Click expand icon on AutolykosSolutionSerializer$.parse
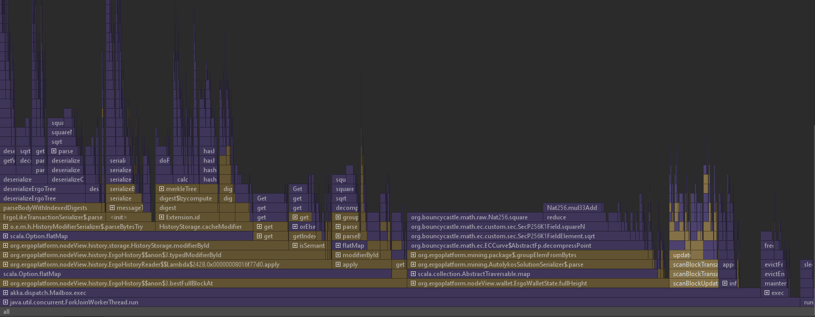Image resolution: width=815 pixels, height=317 pixels. point(414,264)
